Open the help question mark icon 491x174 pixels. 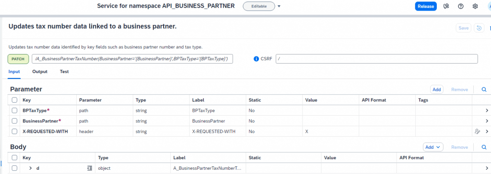click(x=461, y=6)
